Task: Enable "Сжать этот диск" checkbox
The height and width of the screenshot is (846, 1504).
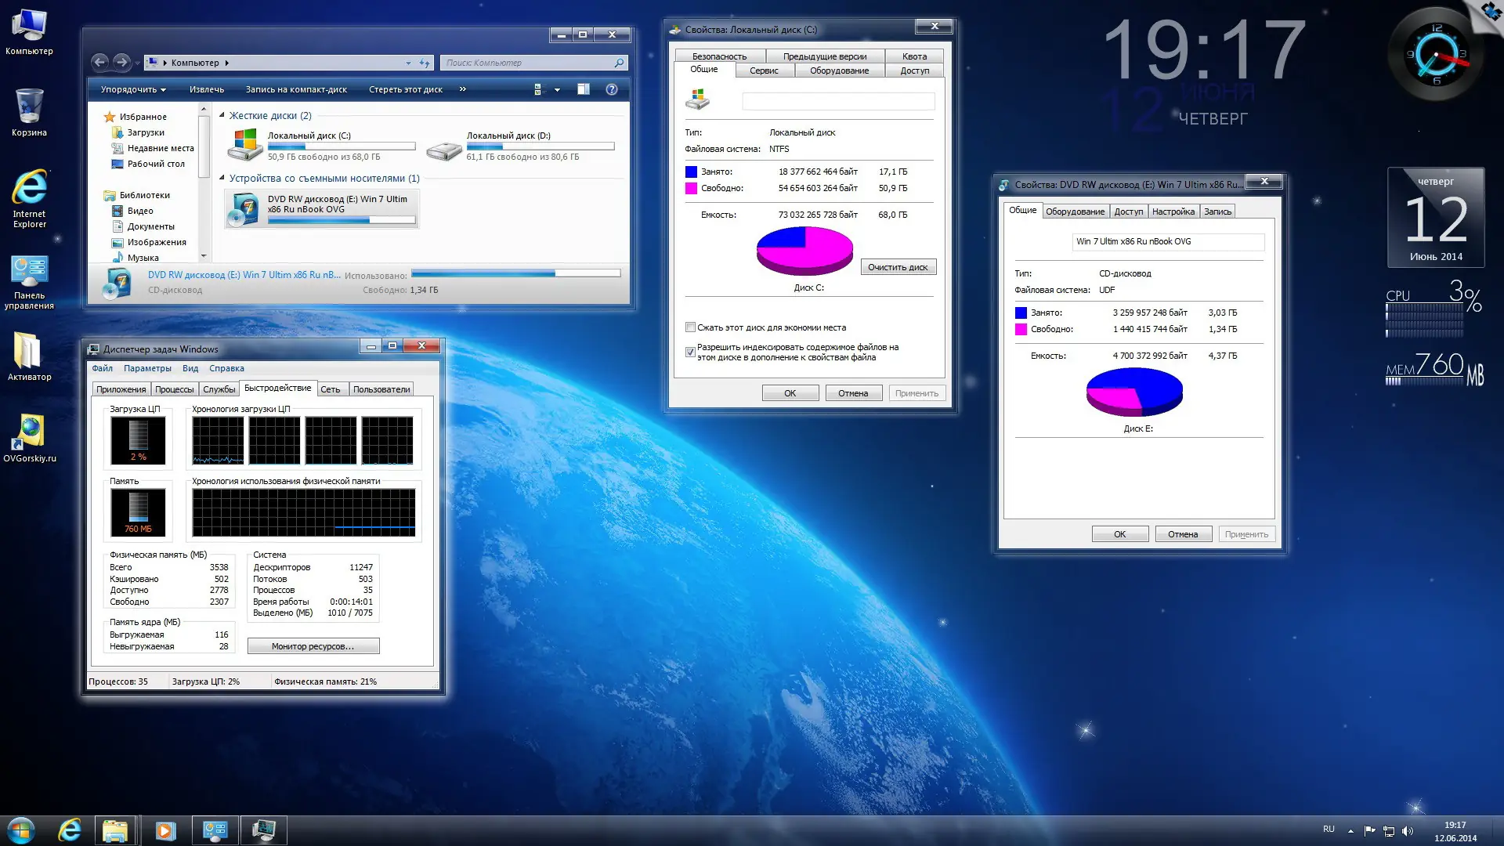Action: (690, 327)
